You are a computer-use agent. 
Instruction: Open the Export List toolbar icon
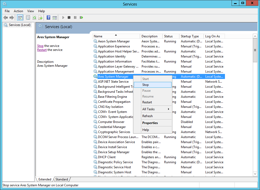pos(40,17)
